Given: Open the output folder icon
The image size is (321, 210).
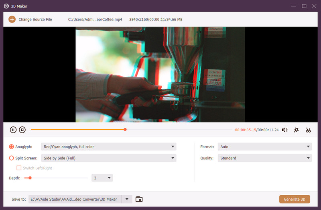Looking at the screenshot, I should [139, 199].
